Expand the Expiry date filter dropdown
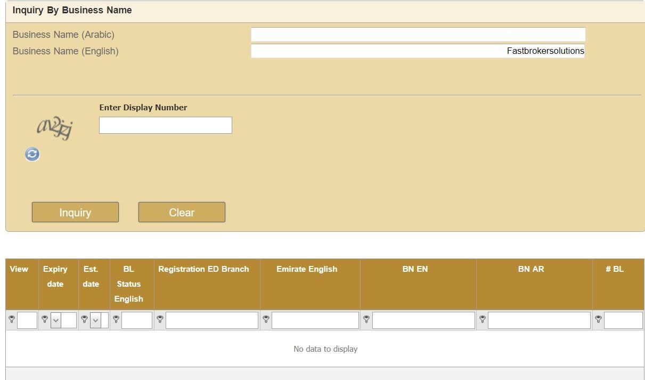The height and width of the screenshot is (380, 645). point(56,320)
